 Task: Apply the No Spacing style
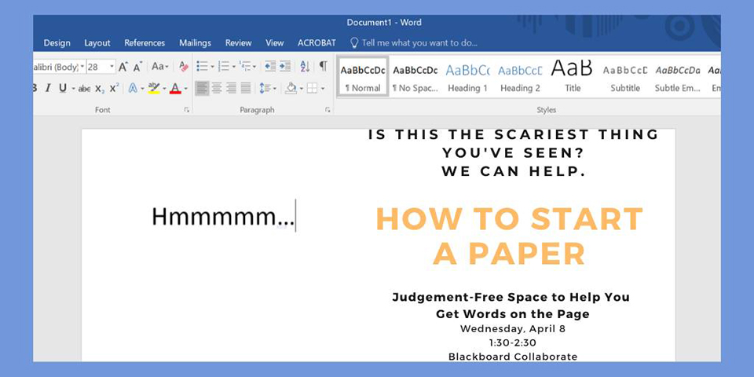415,76
